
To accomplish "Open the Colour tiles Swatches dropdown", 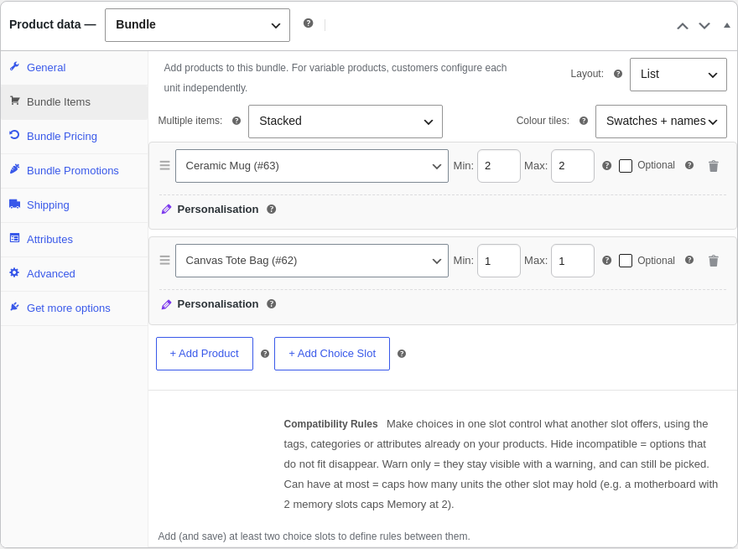I will pos(661,122).
